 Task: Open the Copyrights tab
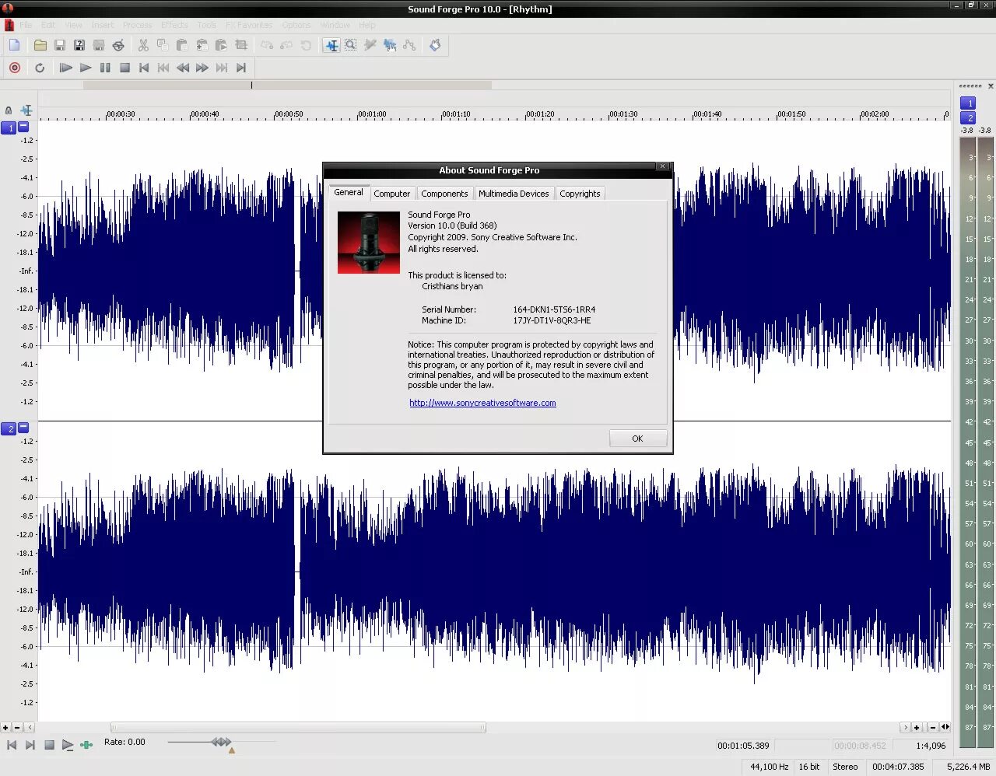pos(580,194)
